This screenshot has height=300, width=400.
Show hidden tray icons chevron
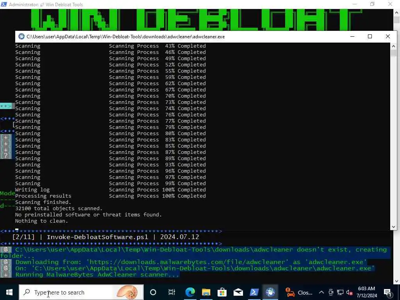(x=321, y=292)
